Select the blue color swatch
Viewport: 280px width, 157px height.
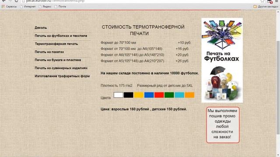coord(149,95)
